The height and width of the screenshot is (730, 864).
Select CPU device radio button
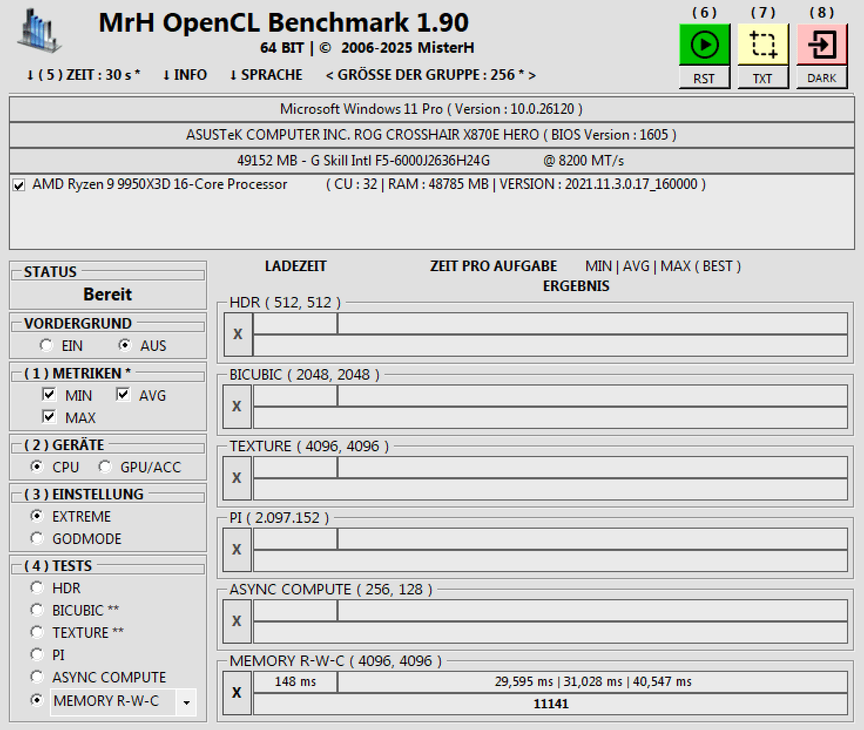[37, 467]
